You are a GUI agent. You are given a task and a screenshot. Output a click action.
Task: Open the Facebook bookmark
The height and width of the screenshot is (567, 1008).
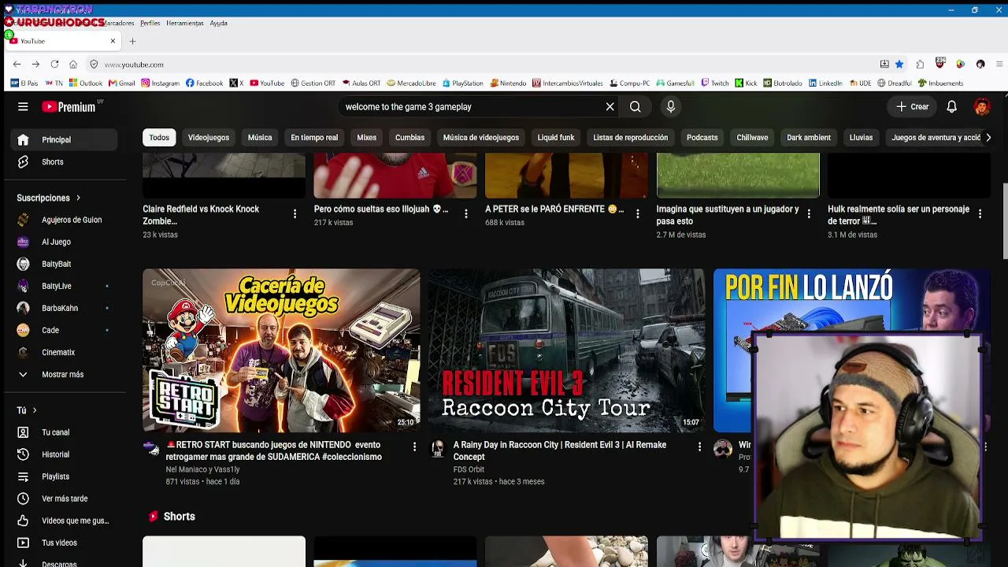[x=204, y=83]
